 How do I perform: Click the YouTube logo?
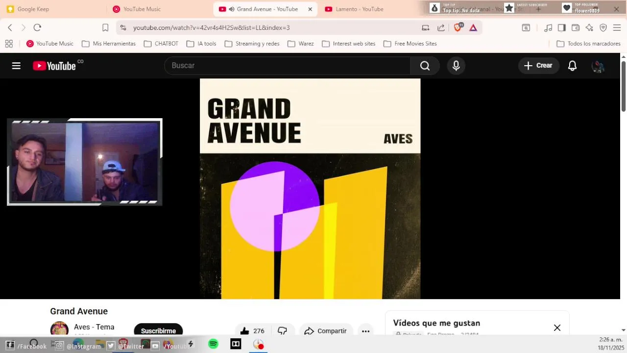coord(54,66)
